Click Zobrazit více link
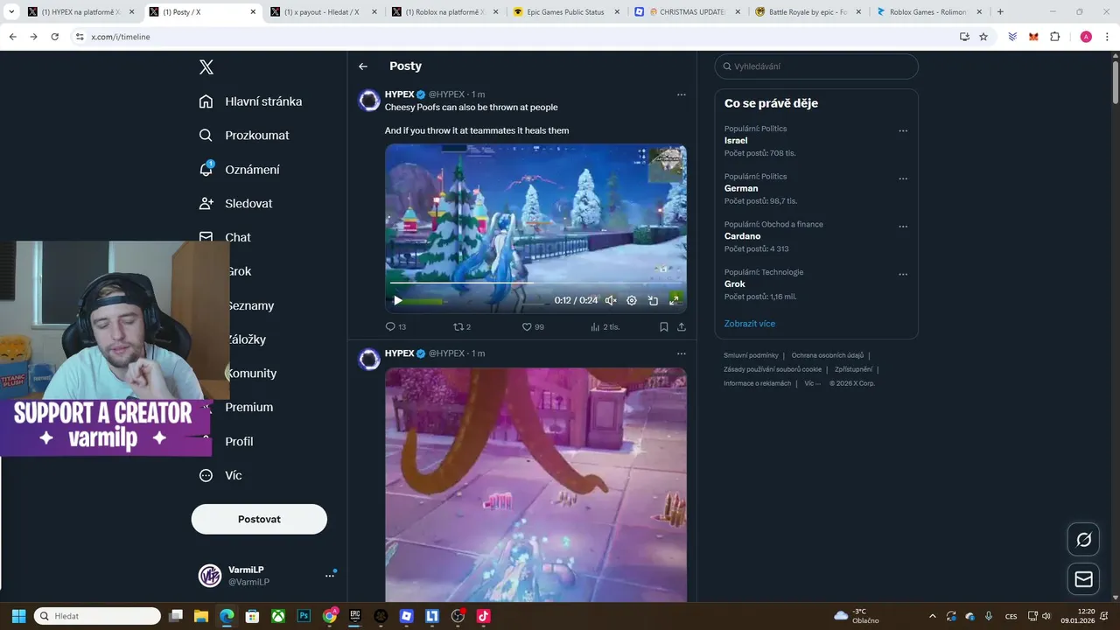The image size is (1120, 630). 750,324
